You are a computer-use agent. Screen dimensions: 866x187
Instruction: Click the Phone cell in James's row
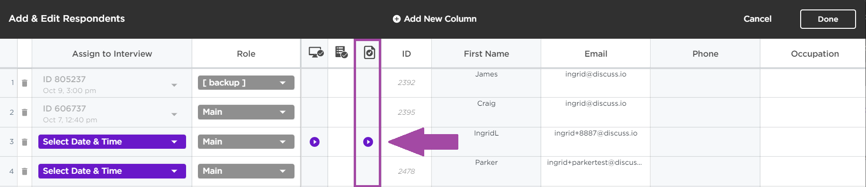[x=705, y=83]
